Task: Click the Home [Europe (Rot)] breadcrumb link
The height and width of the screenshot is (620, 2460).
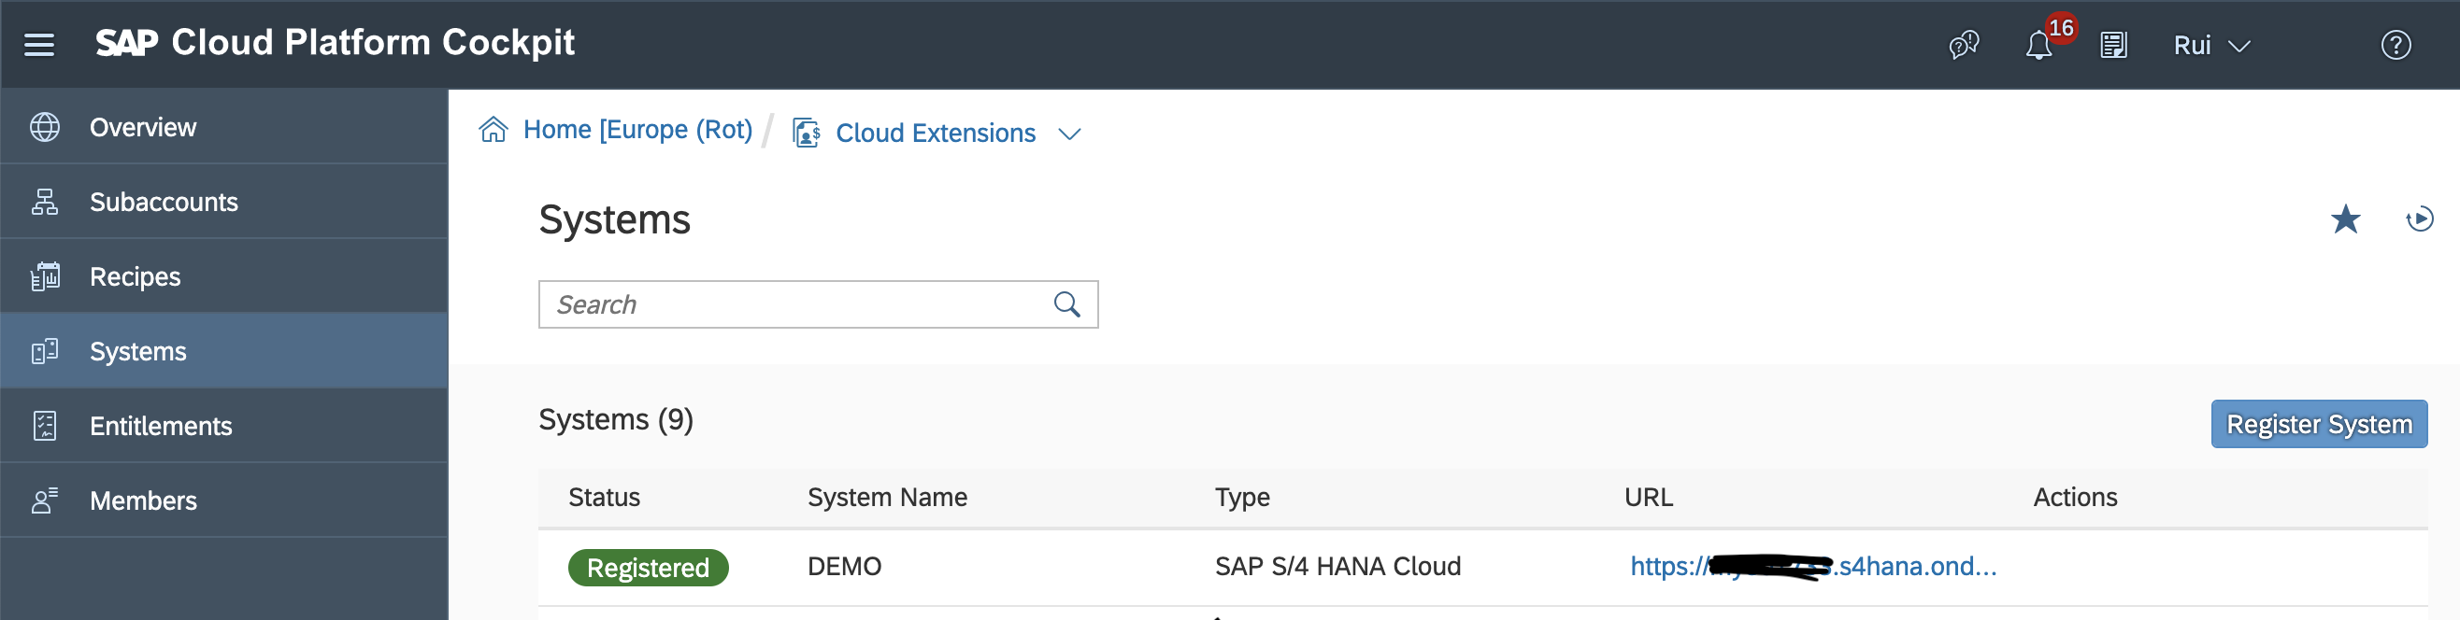Action: pos(637,130)
